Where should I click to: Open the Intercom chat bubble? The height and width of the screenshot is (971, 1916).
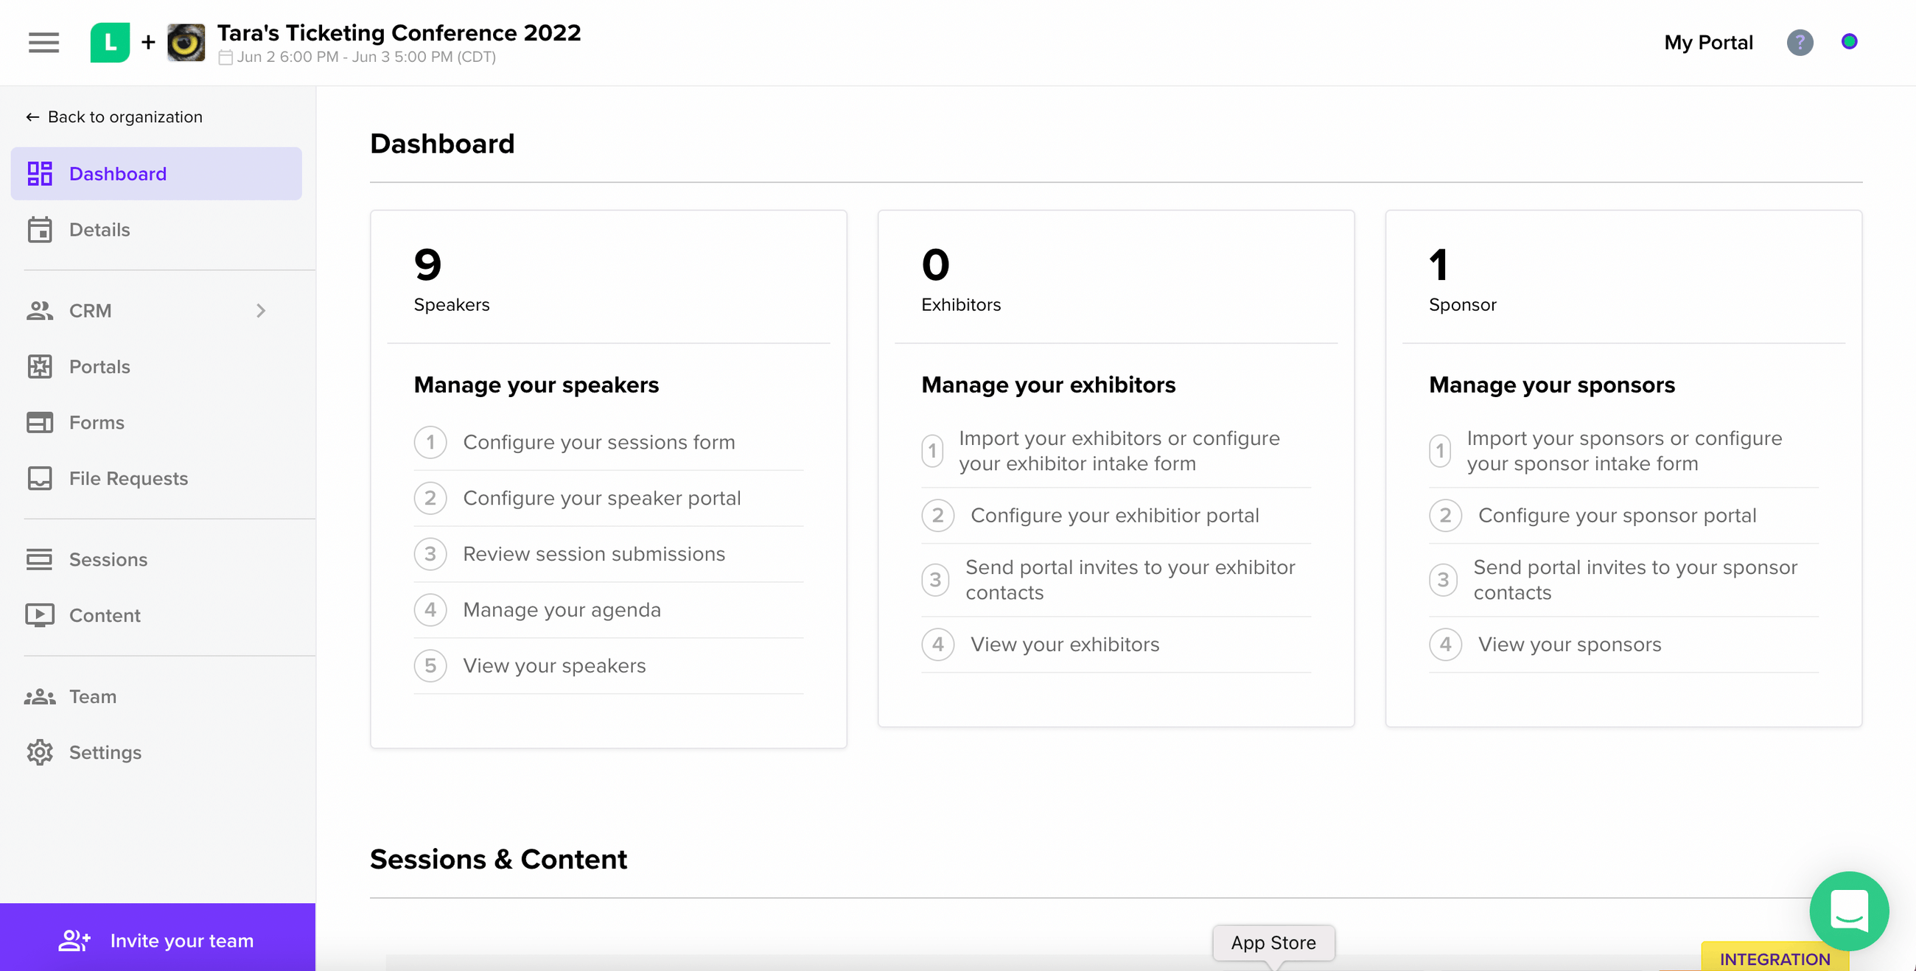[1849, 911]
